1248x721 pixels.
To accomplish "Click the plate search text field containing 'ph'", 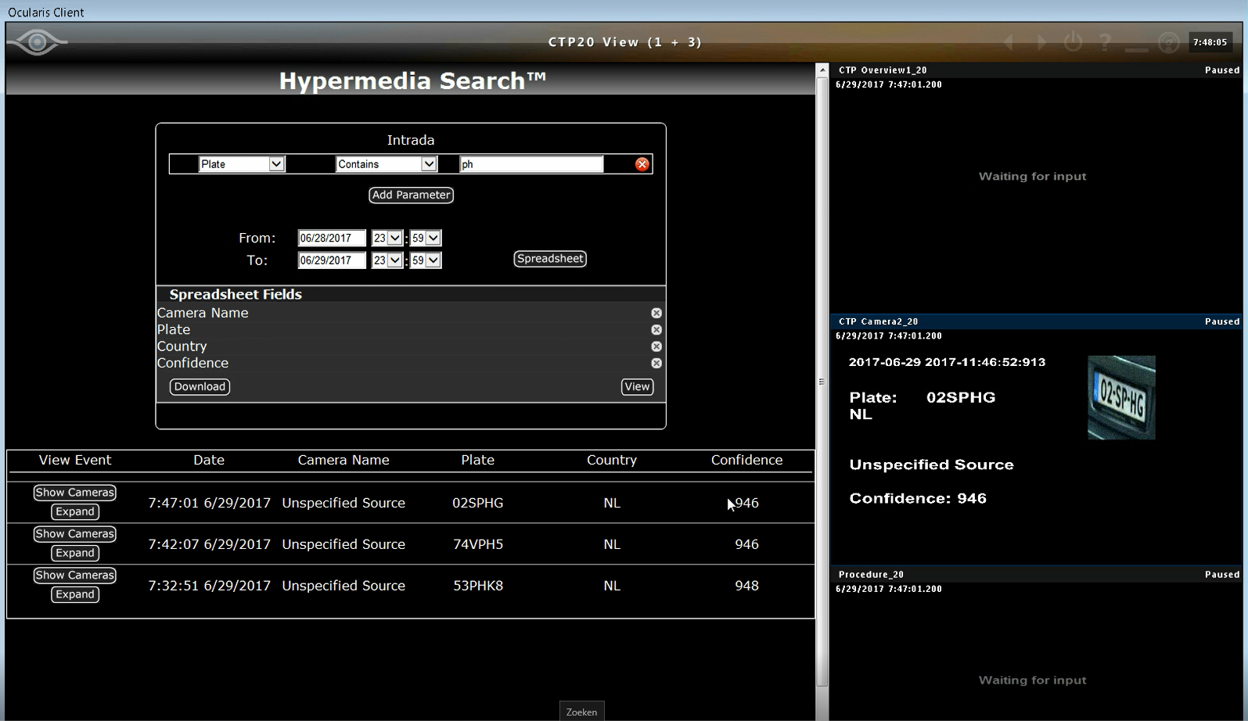I will coord(531,164).
